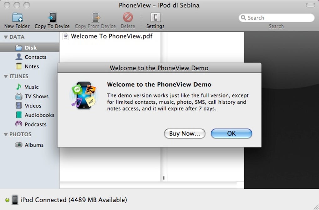
Task: Click the Disk folder icon in sidebar
Action: (19, 48)
